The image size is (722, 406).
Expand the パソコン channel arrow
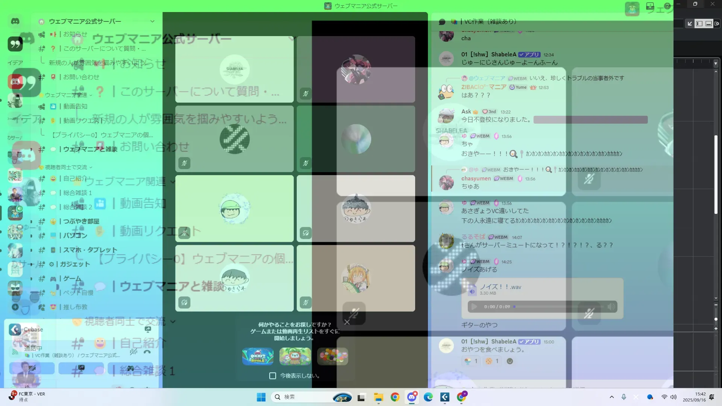pyautogui.click(x=32, y=236)
